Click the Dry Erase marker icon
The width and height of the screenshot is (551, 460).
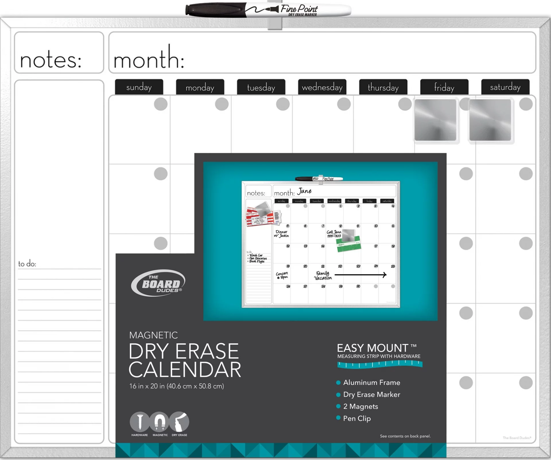pos(179,422)
